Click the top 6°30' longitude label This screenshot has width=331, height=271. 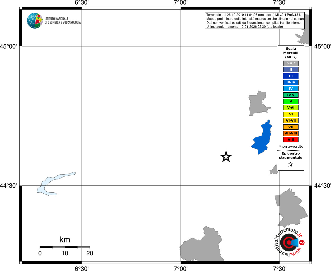[x=82, y=3]
